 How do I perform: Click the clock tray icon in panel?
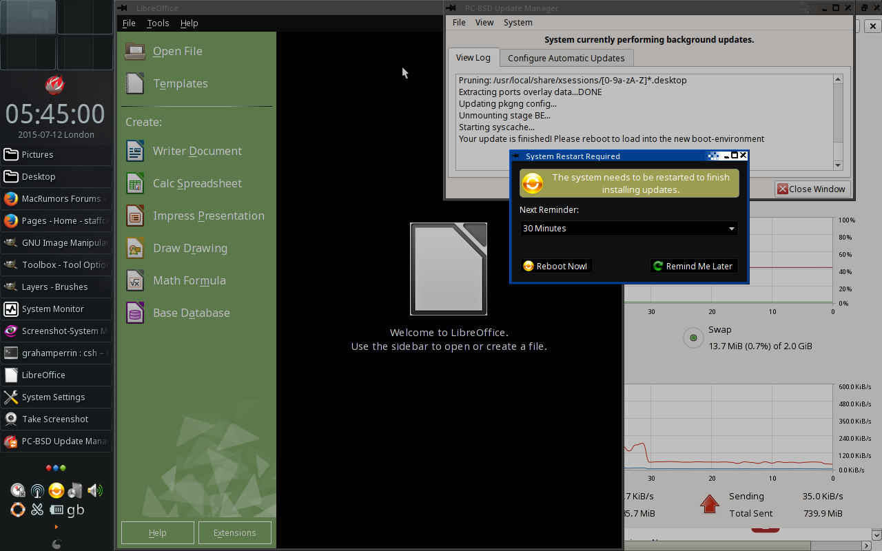coord(19,490)
